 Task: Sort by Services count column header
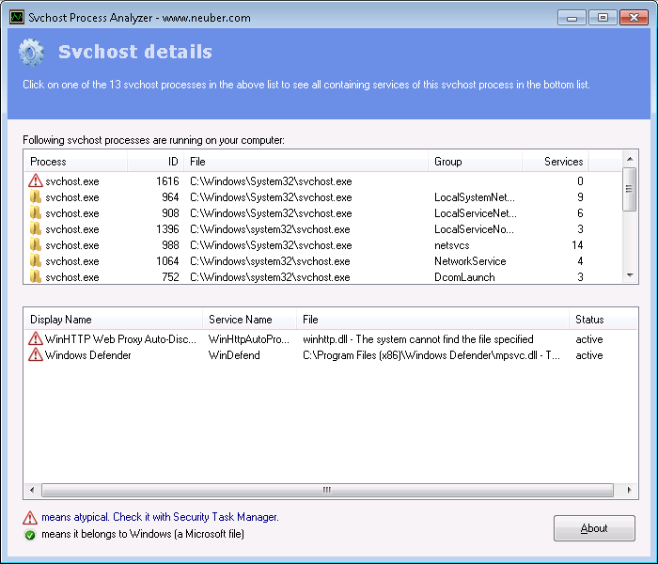tap(562, 162)
